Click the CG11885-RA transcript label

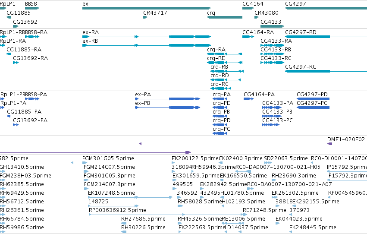click(x=24, y=50)
